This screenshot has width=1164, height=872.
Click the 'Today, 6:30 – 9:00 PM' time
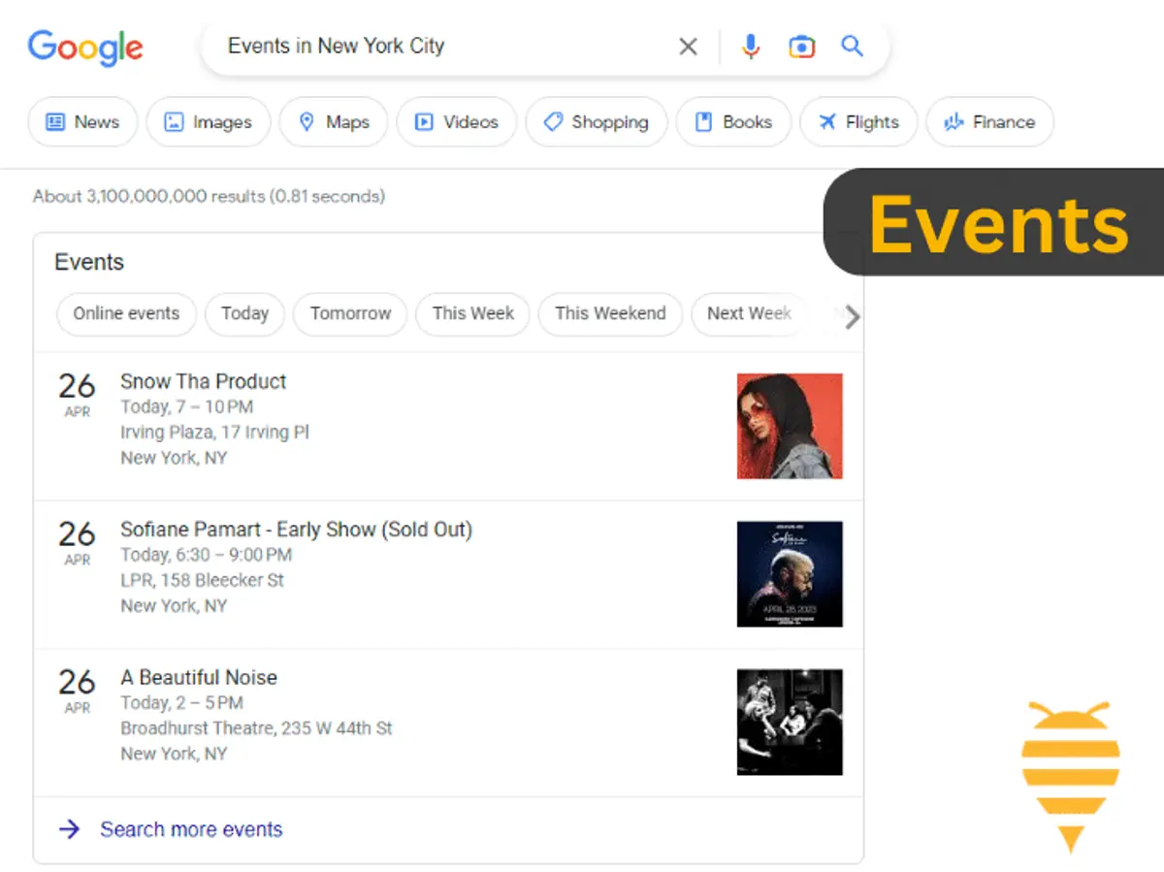tap(206, 555)
